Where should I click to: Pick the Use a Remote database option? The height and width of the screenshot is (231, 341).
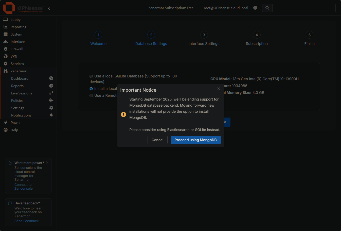pos(91,95)
